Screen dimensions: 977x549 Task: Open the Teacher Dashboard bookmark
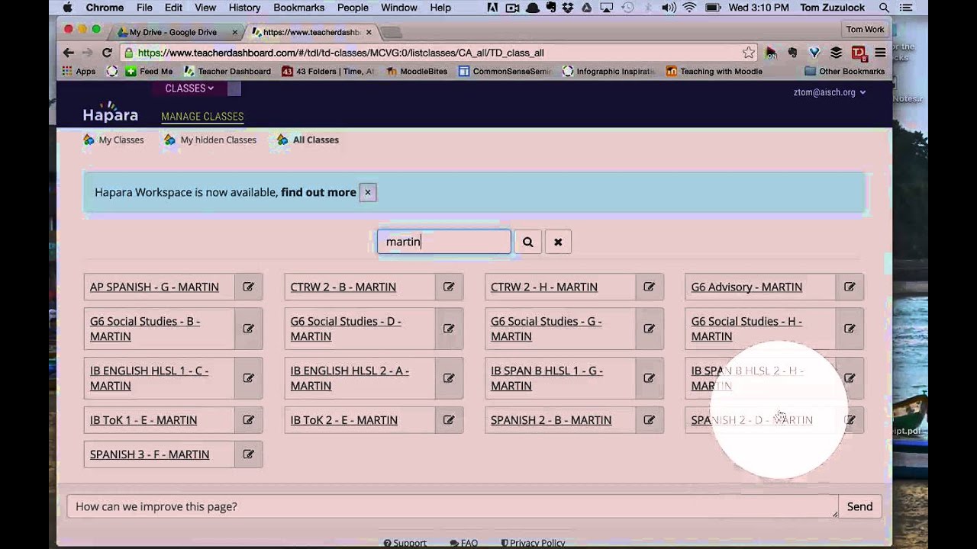tap(227, 71)
